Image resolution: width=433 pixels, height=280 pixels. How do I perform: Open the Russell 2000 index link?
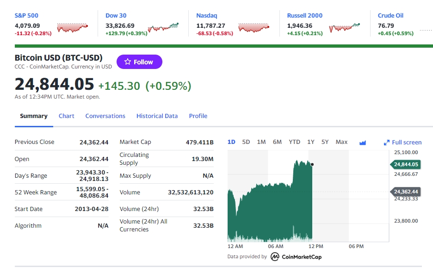305,15
